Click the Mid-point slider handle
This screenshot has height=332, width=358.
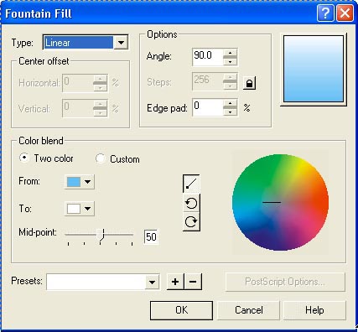(x=101, y=235)
